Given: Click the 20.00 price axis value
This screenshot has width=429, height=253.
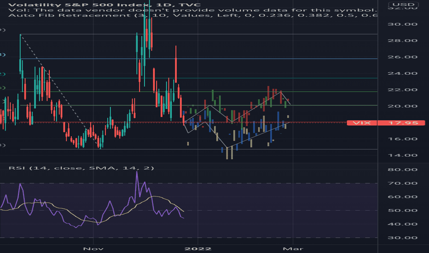Looking at the screenshot, I should point(402,106).
